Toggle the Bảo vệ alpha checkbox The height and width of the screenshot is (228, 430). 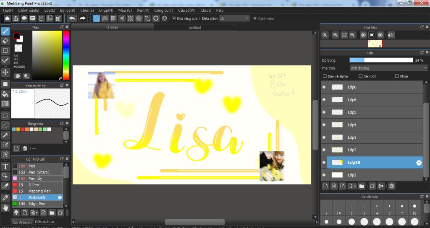coord(325,76)
